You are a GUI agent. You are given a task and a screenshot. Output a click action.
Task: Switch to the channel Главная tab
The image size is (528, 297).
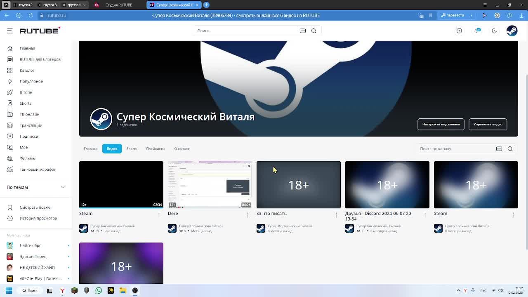tap(91, 148)
